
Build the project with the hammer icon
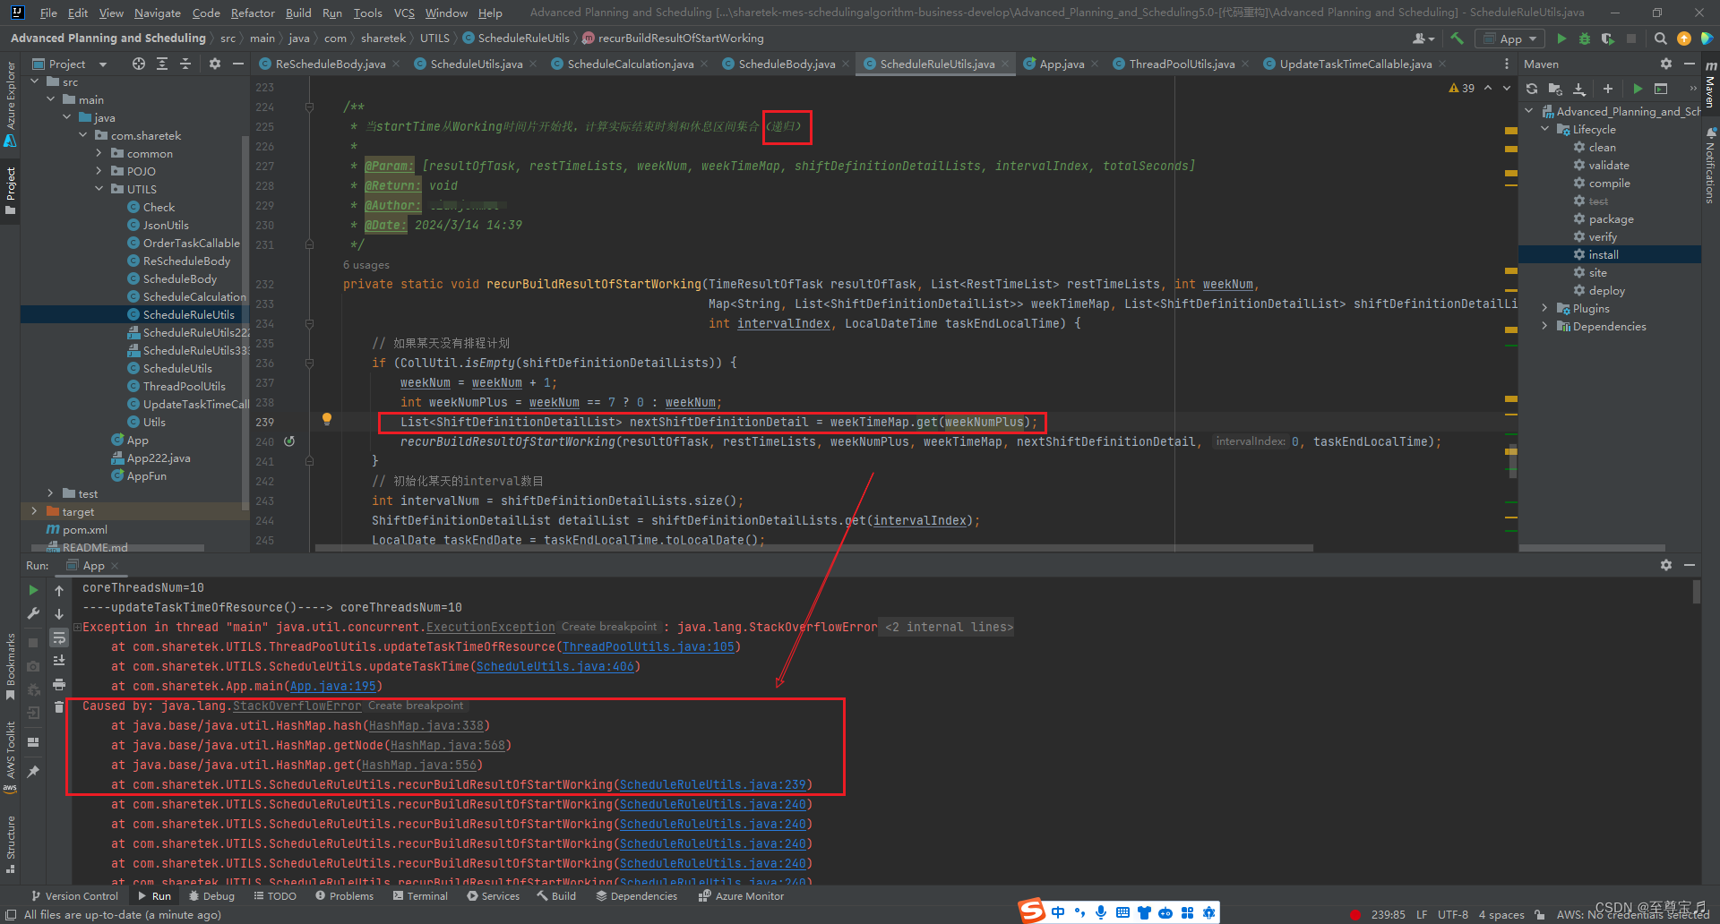pos(1457,38)
